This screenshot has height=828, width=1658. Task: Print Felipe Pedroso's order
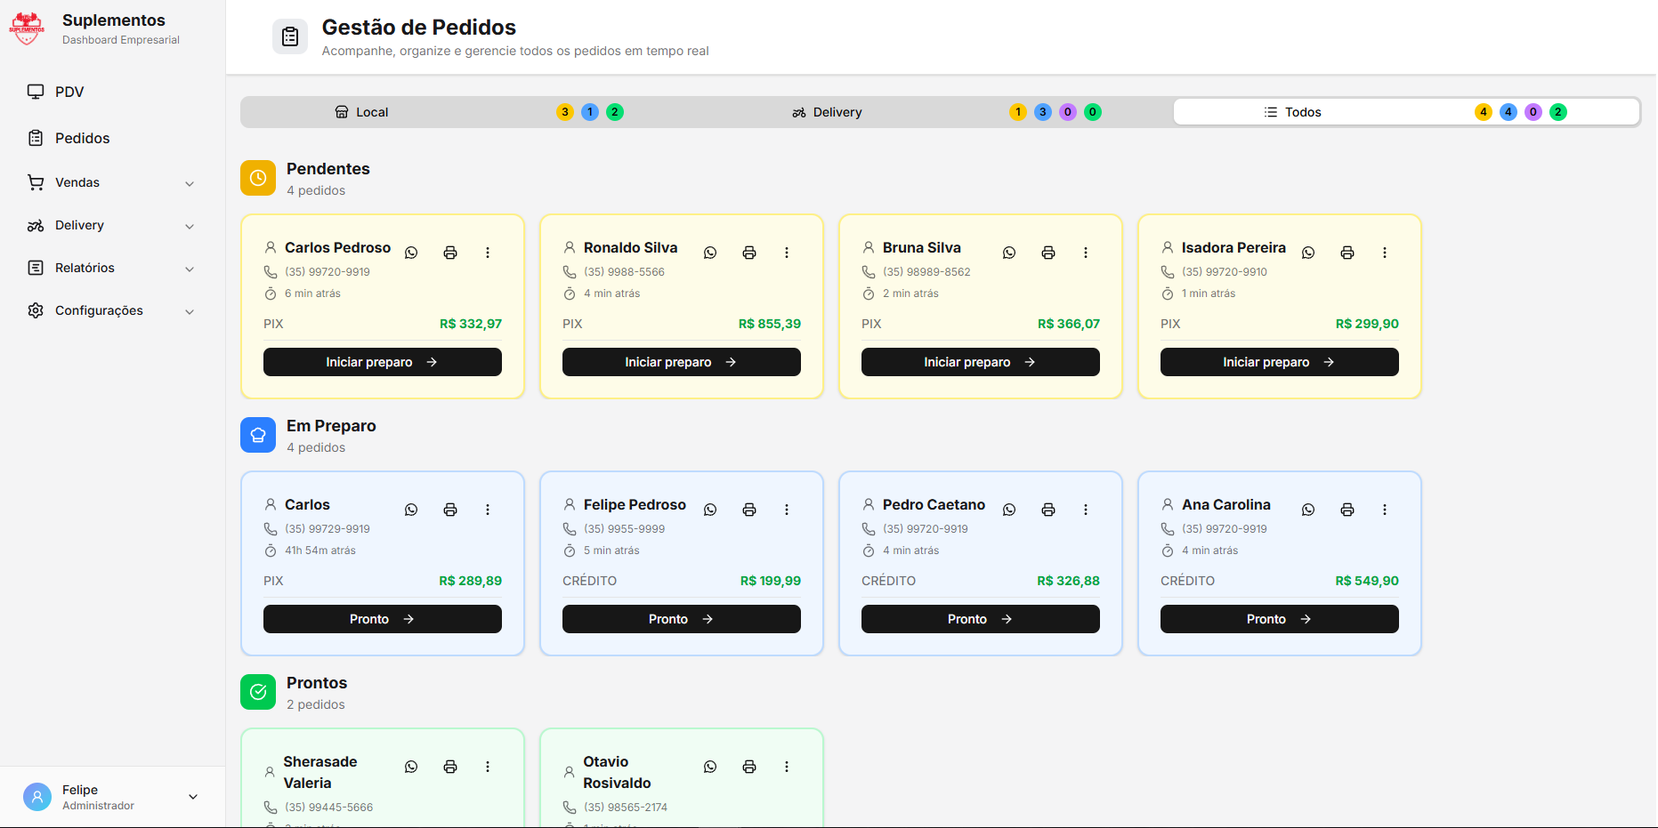[749, 509]
